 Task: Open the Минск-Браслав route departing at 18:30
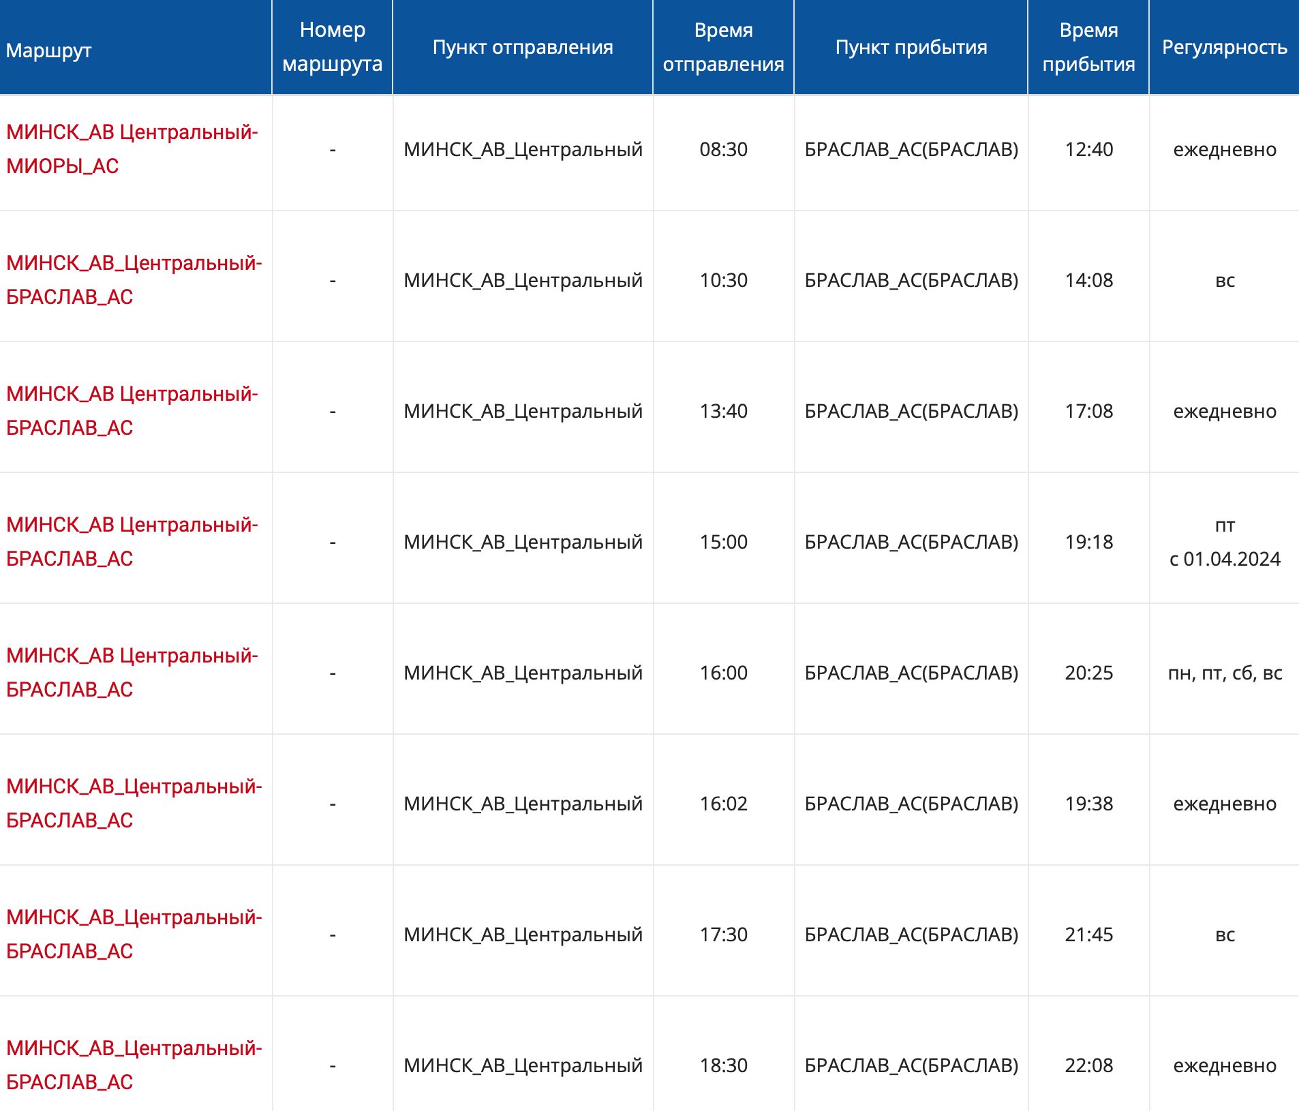tap(134, 1065)
